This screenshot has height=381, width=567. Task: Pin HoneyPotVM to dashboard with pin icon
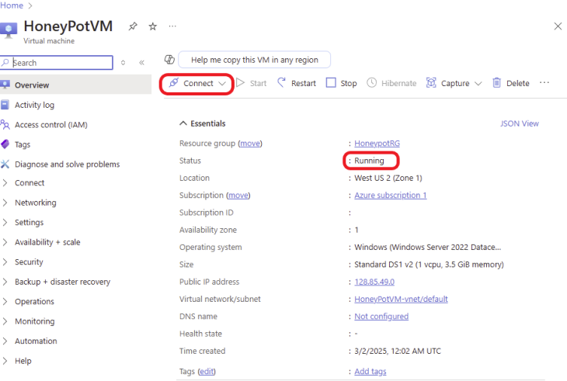[x=133, y=26]
